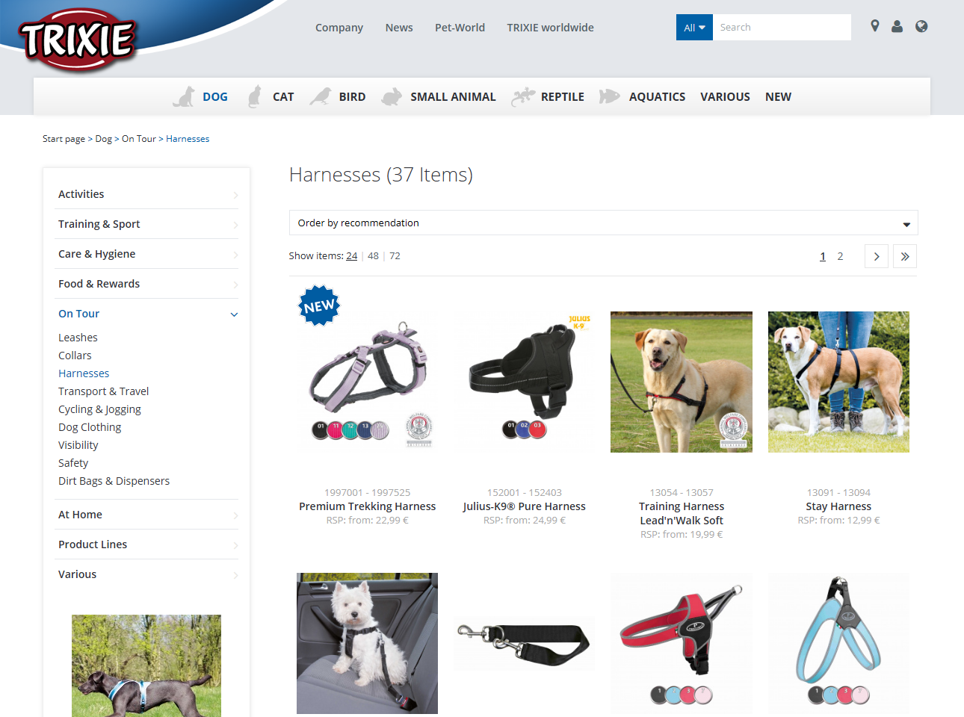Go to On Tour breadcrumb link
Viewport: 964px width, 717px height.
pyautogui.click(x=139, y=139)
